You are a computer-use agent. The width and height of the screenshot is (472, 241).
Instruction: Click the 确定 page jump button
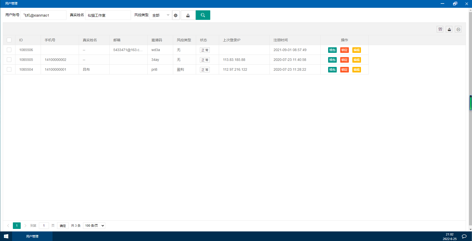pos(63,226)
